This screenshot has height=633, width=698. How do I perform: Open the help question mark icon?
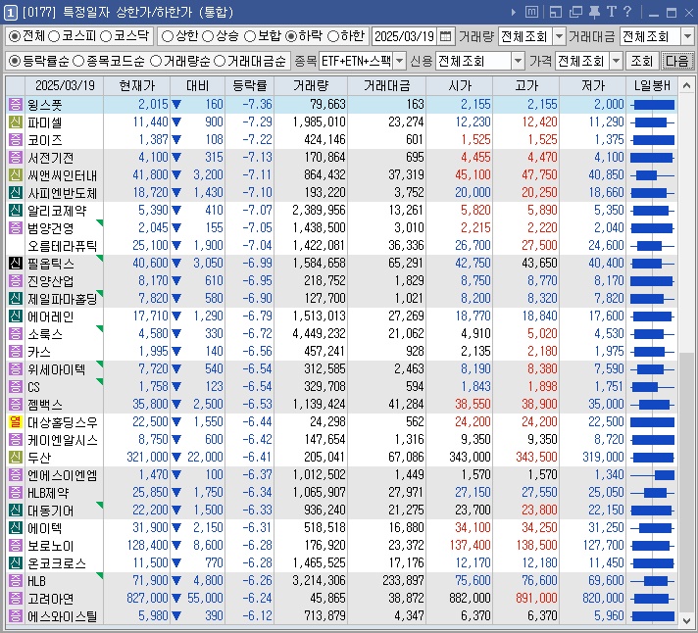[627, 12]
